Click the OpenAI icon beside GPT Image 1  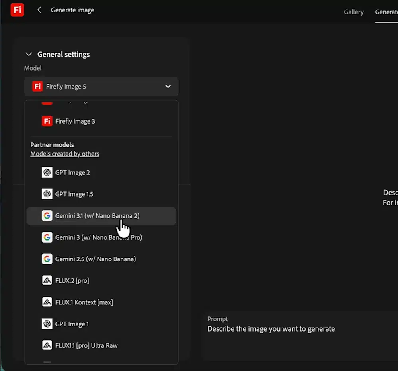(47, 324)
